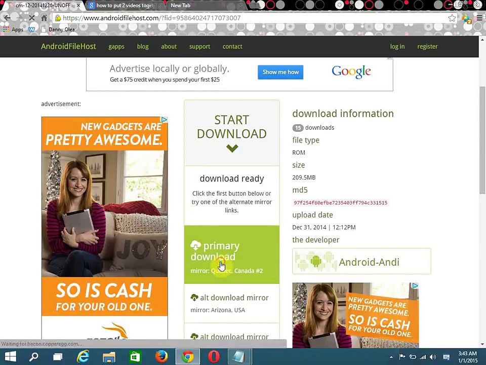Open the browser home page icon

coord(44,18)
